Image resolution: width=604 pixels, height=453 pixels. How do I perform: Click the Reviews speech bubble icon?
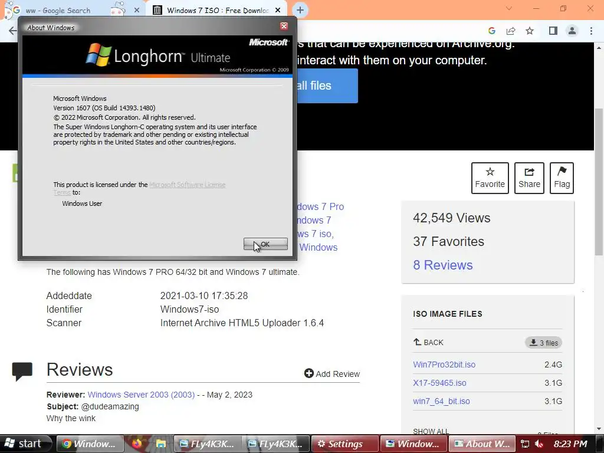[22, 372]
